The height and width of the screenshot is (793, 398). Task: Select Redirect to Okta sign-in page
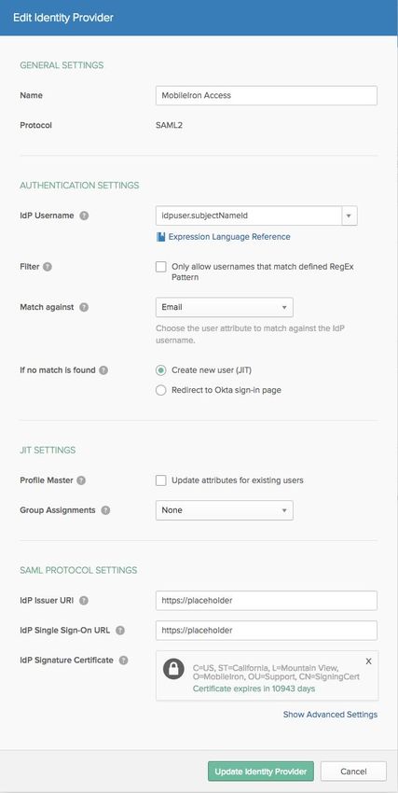click(x=160, y=390)
